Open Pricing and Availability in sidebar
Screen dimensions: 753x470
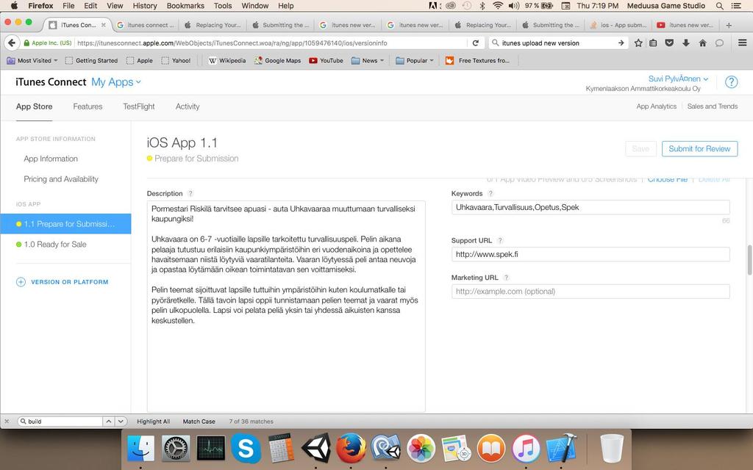(61, 179)
